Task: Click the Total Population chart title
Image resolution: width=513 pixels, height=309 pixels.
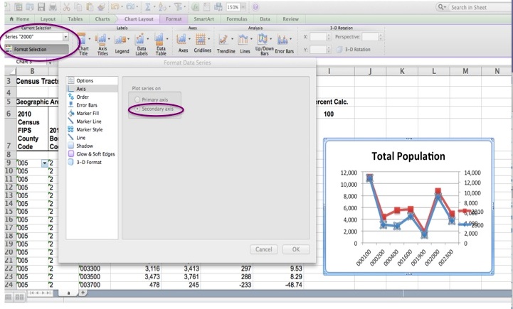Action: coord(408,156)
